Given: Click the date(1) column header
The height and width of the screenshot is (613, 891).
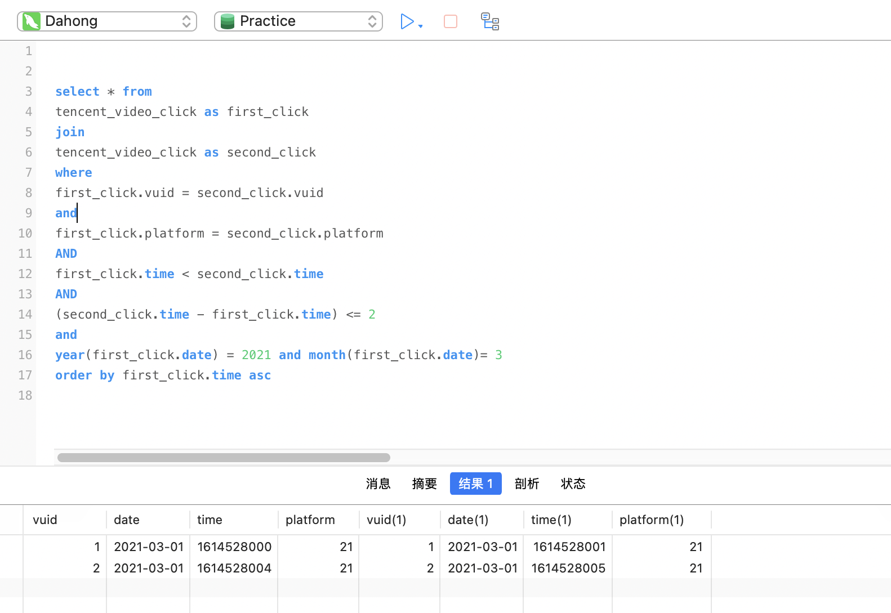Looking at the screenshot, I should point(482,520).
